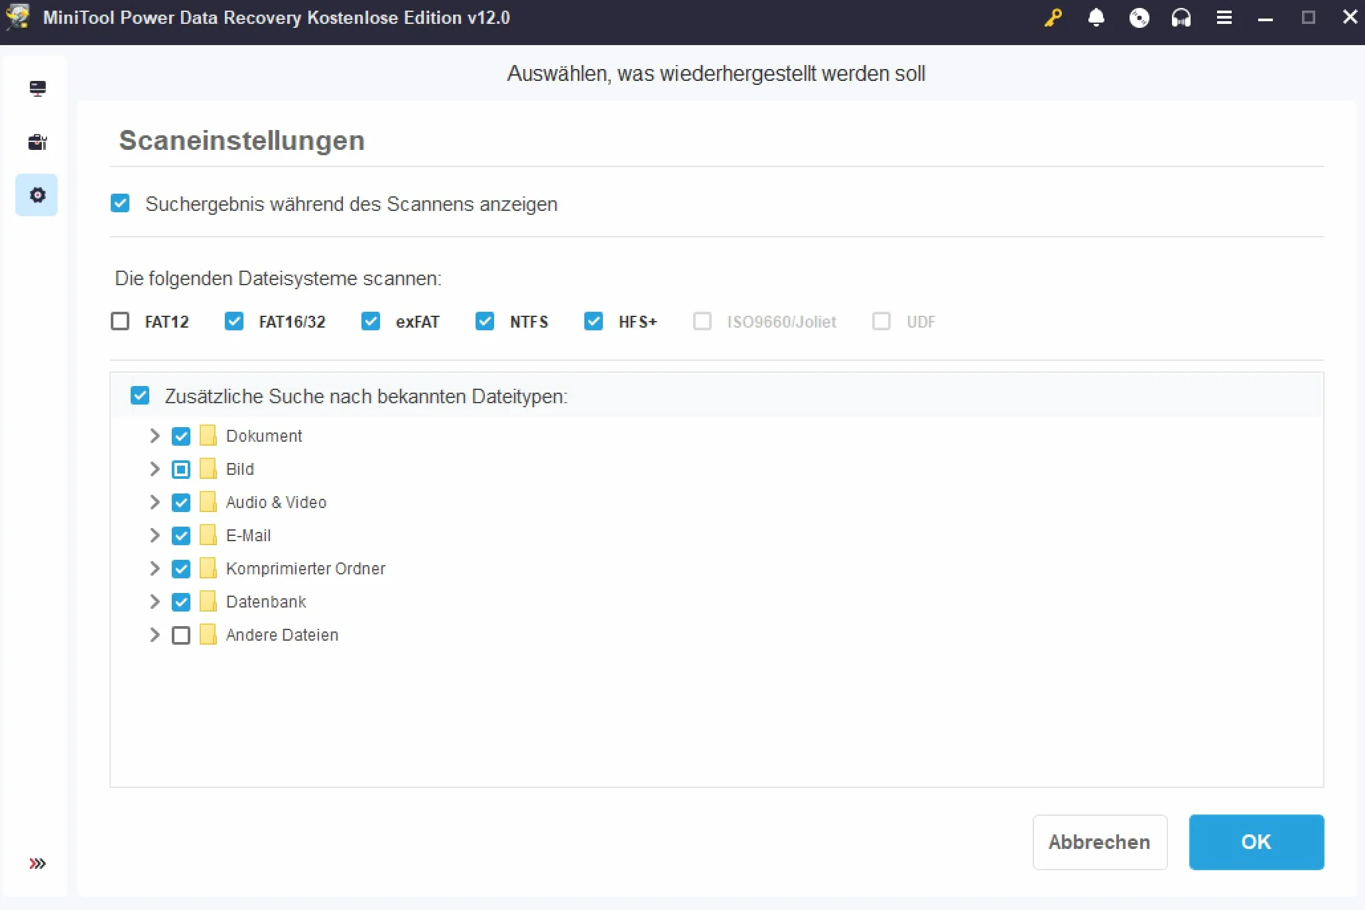The width and height of the screenshot is (1365, 910).
Task: Select the Andere Dateien label
Action: pos(282,635)
